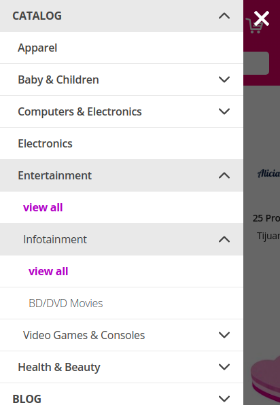Click view all under Entertainment
Screen dimensions: 280x405
coord(43,207)
